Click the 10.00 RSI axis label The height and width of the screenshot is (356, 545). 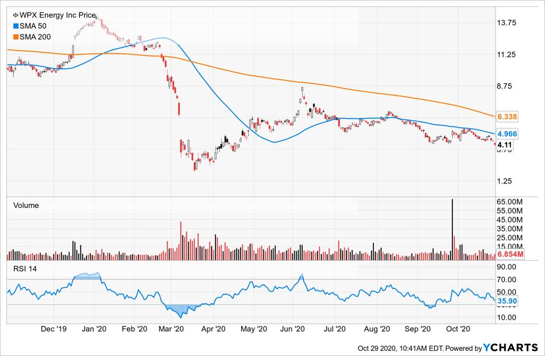pos(507,317)
